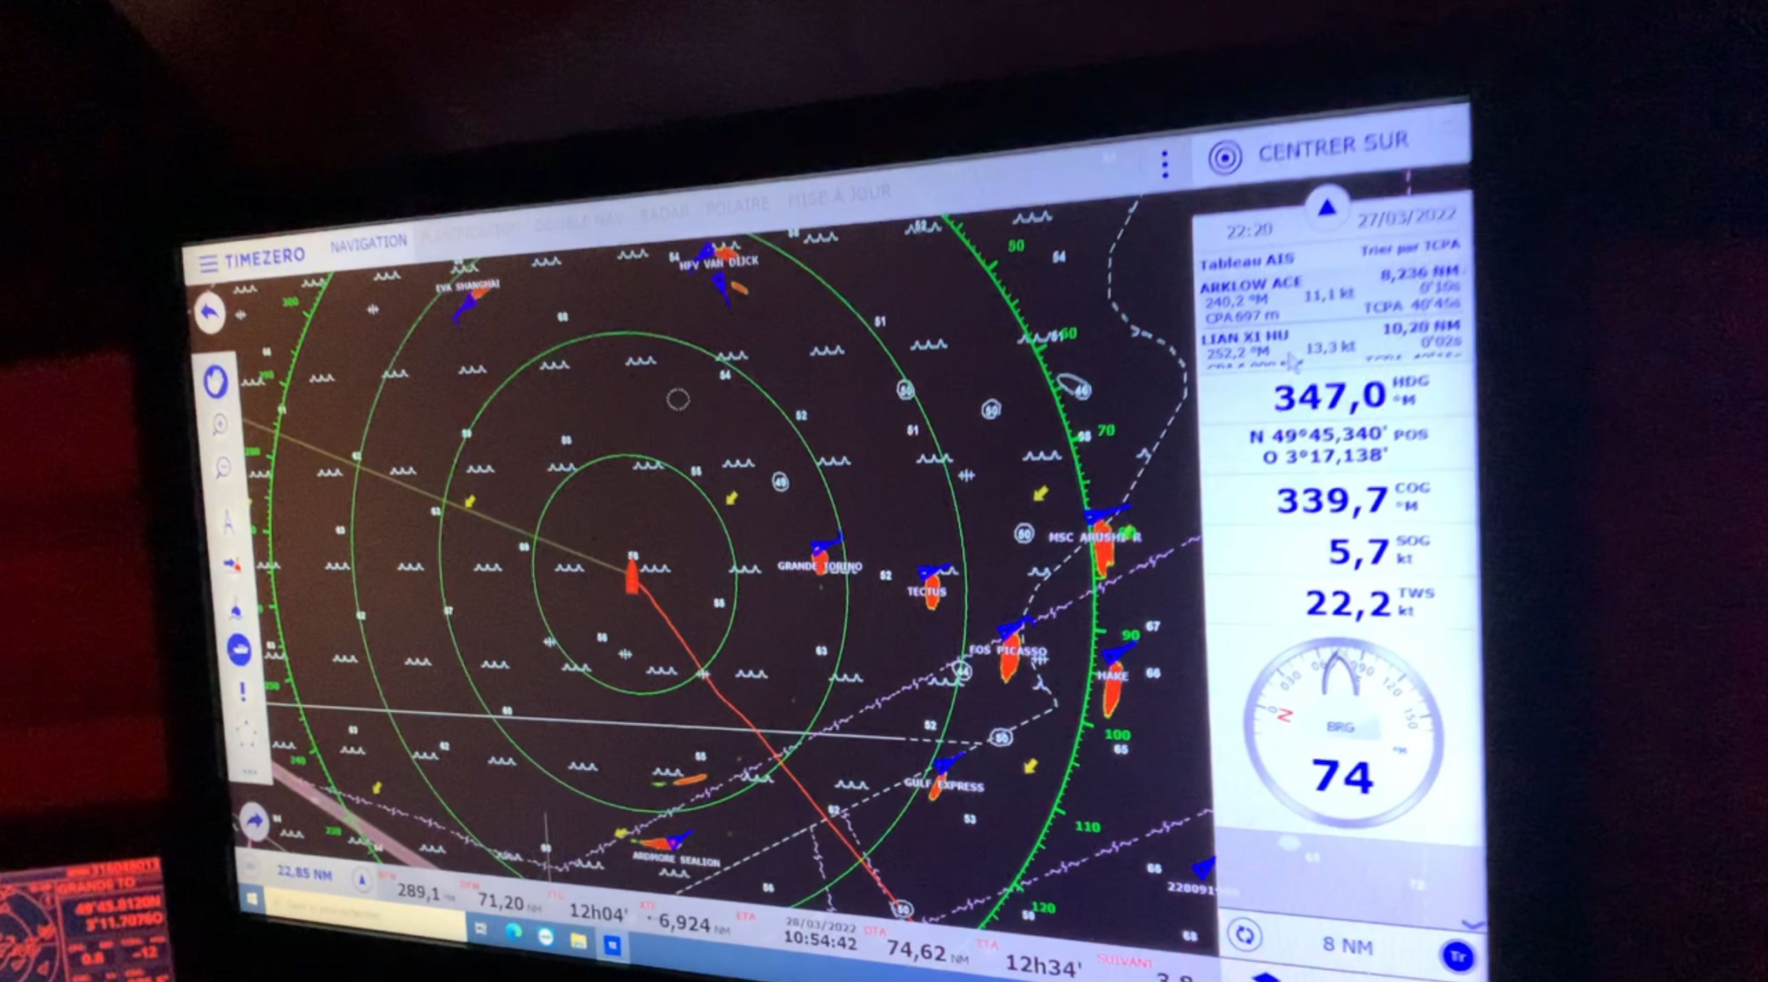Switch to the RADAR tab
The height and width of the screenshot is (982, 1768).
point(664,213)
